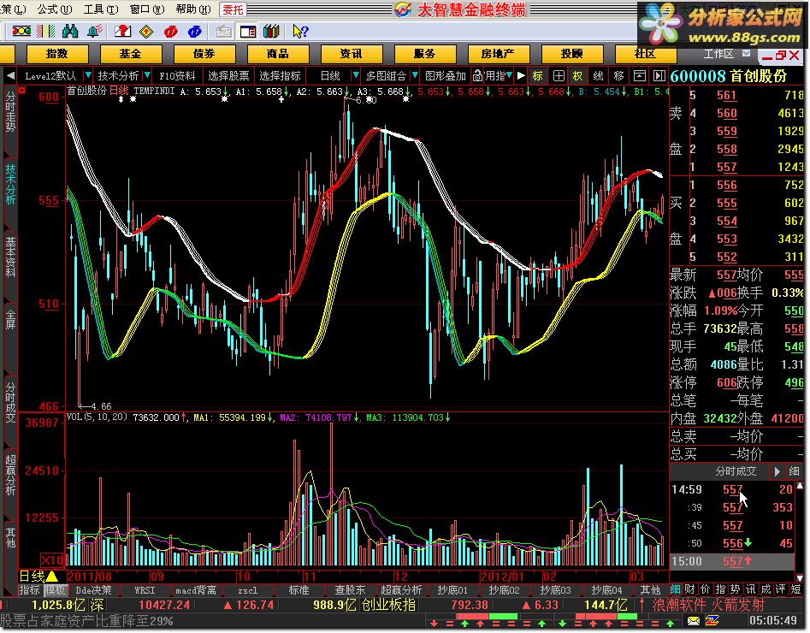Click the 细 button beside 分时成交
The width and height of the screenshot is (810, 633).
794,471
